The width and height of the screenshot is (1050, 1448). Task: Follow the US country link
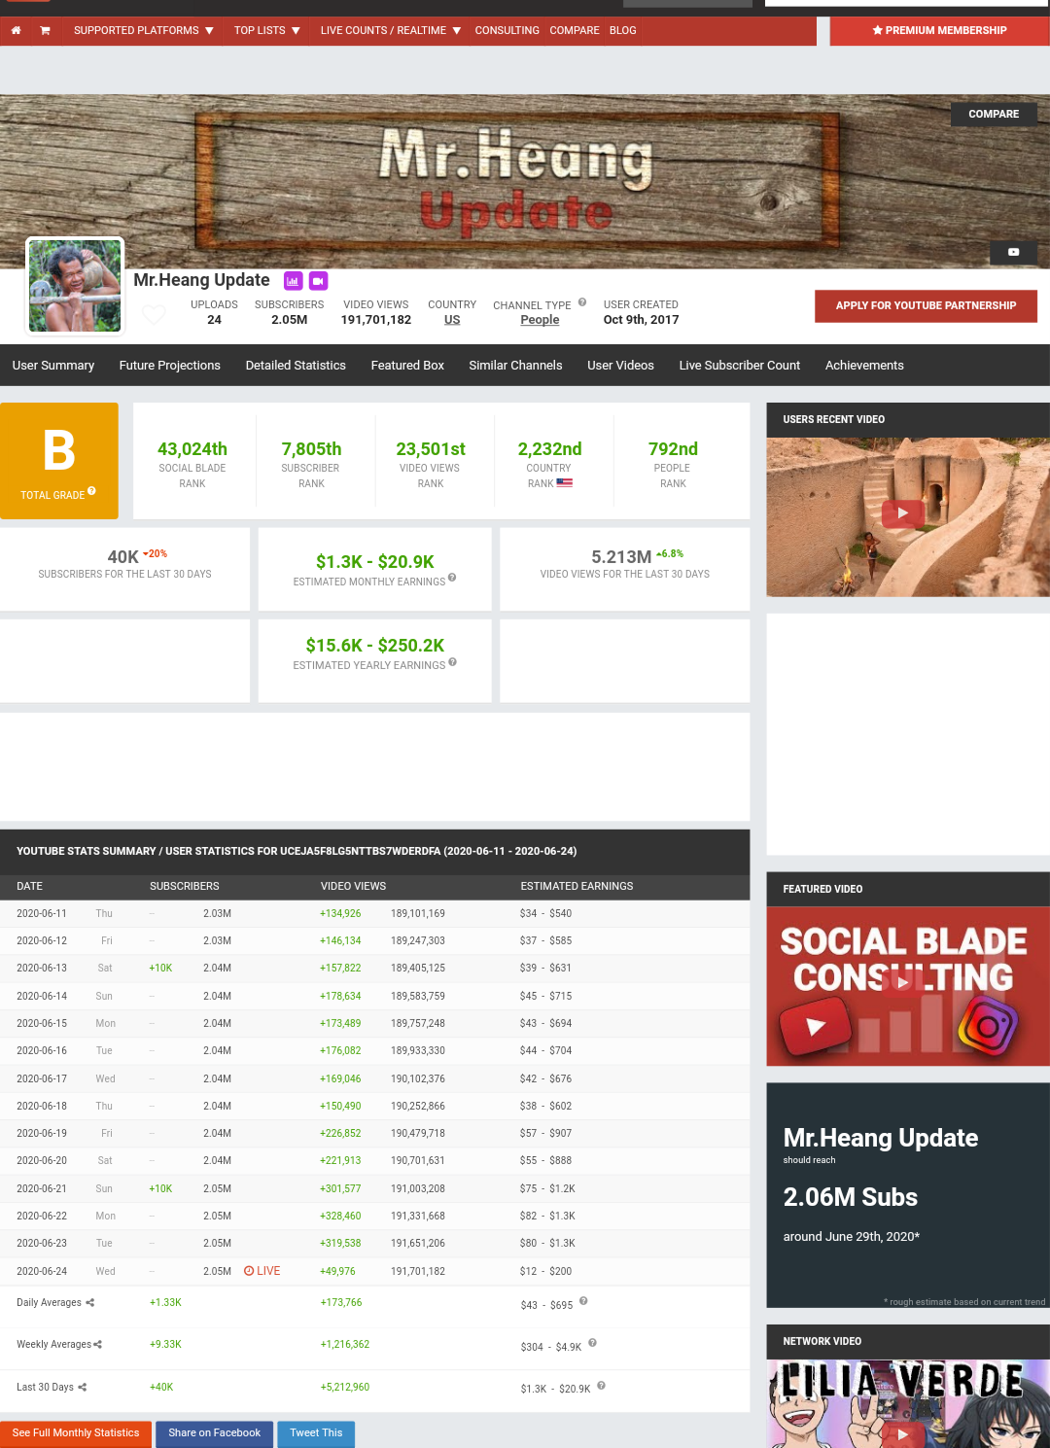pyautogui.click(x=452, y=320)
